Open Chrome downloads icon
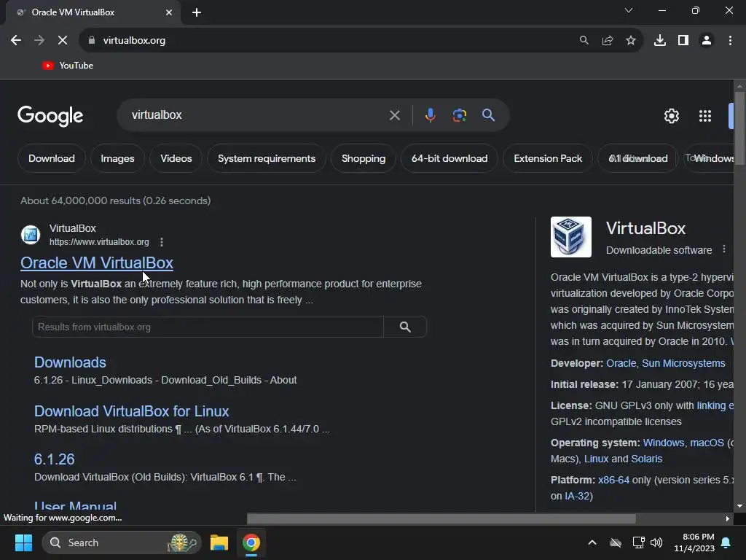Viewport: 746px width, 560px height. 659,41
